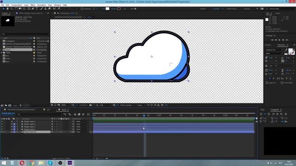This screenshot has height=166, width=296.
Task: Open parent dropdown for Shape Layer 5
Action: click(x=82, y=121)
